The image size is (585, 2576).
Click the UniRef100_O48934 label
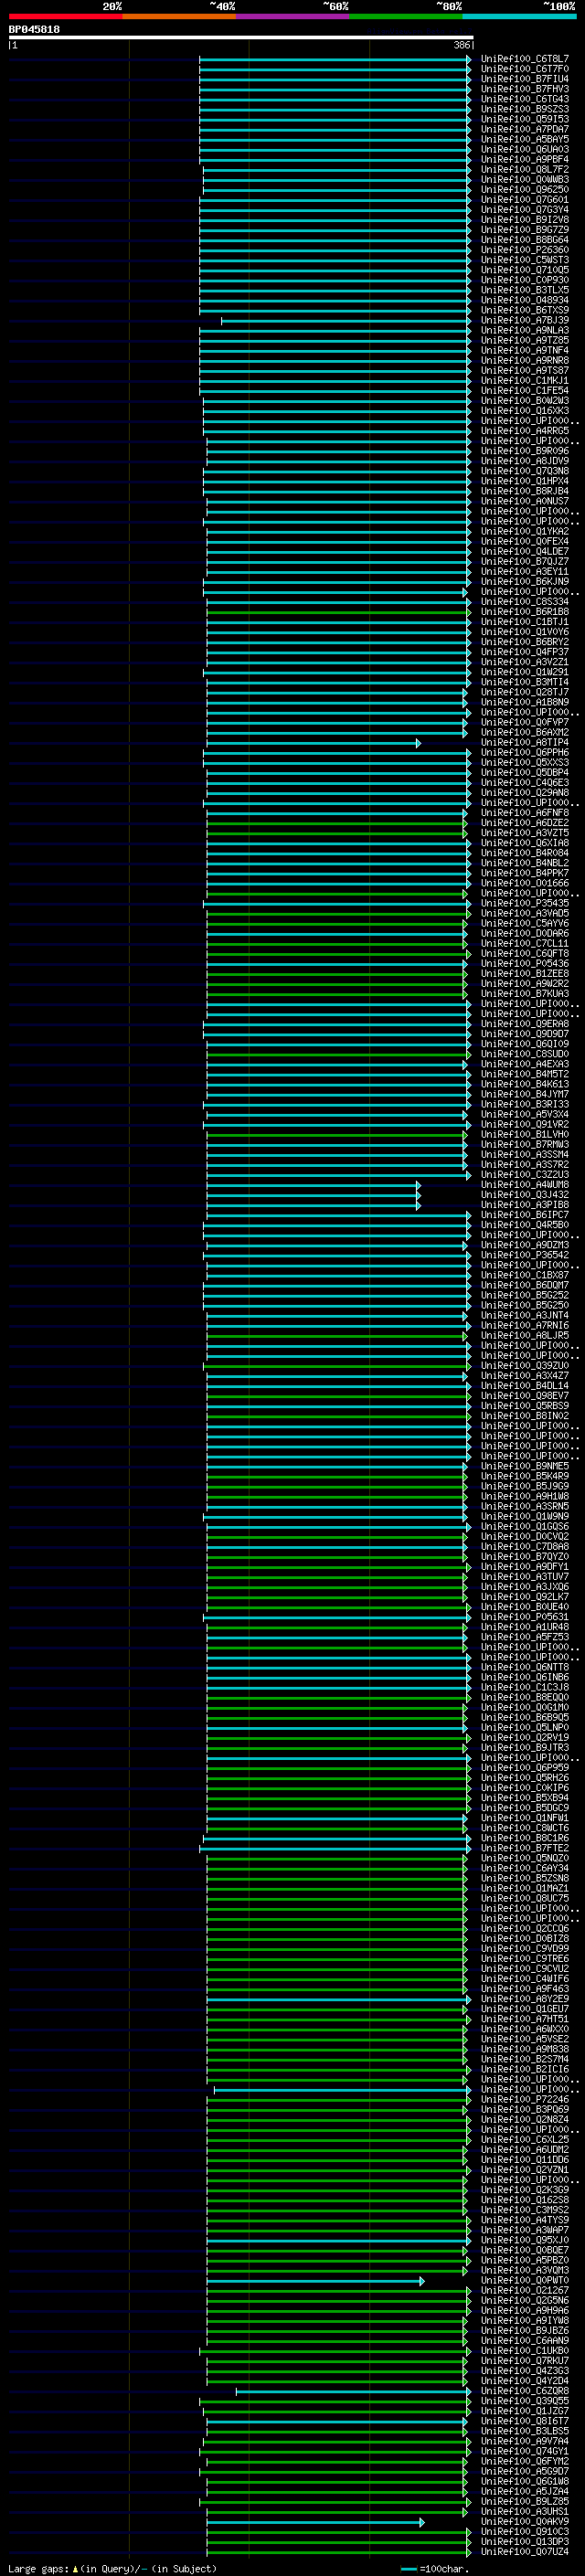[525, 300]
